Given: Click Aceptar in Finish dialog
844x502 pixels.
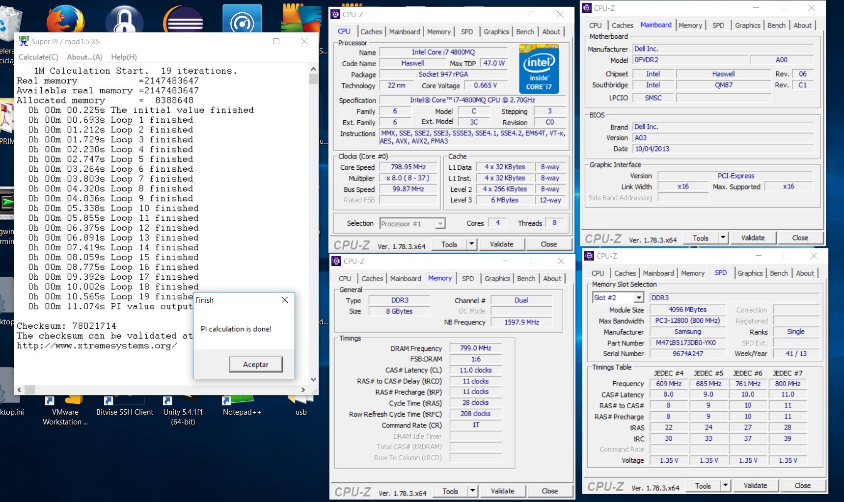Looking at the screenshot, I should [255, 364].
